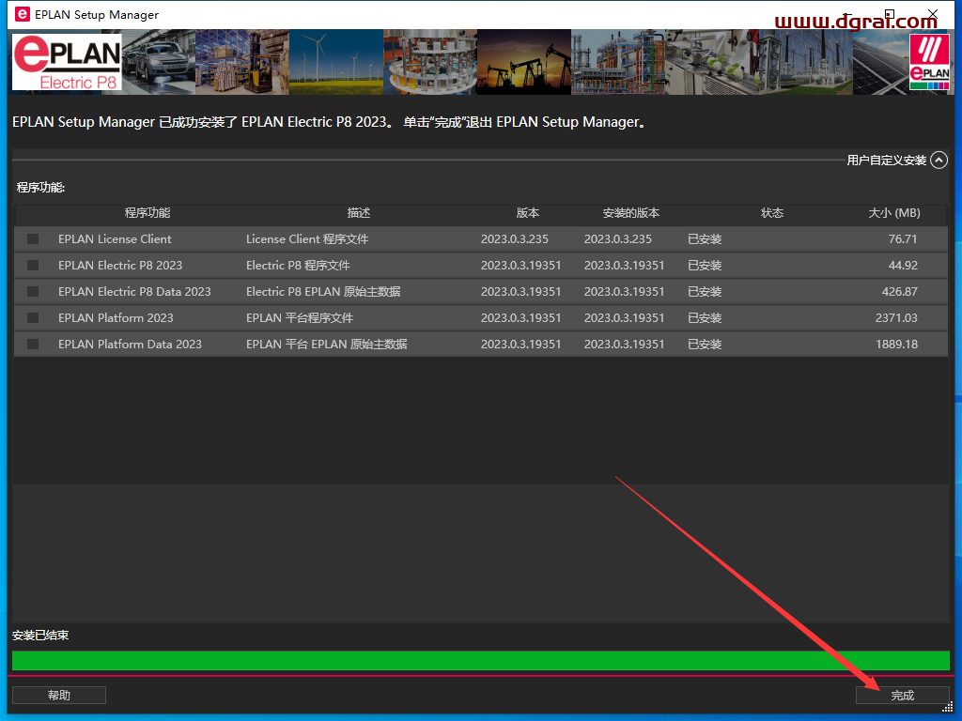Click description 'EPLAN 平台 EPLAN 原始主数据'

coord(327,345)
